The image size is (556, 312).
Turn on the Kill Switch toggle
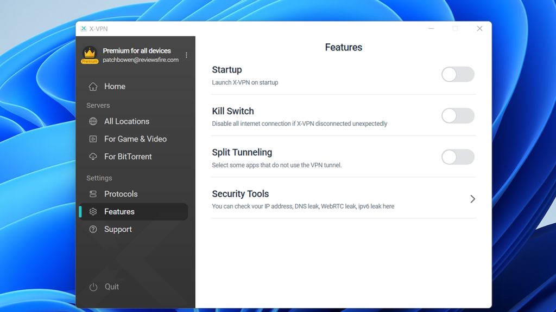click(458, 116)
